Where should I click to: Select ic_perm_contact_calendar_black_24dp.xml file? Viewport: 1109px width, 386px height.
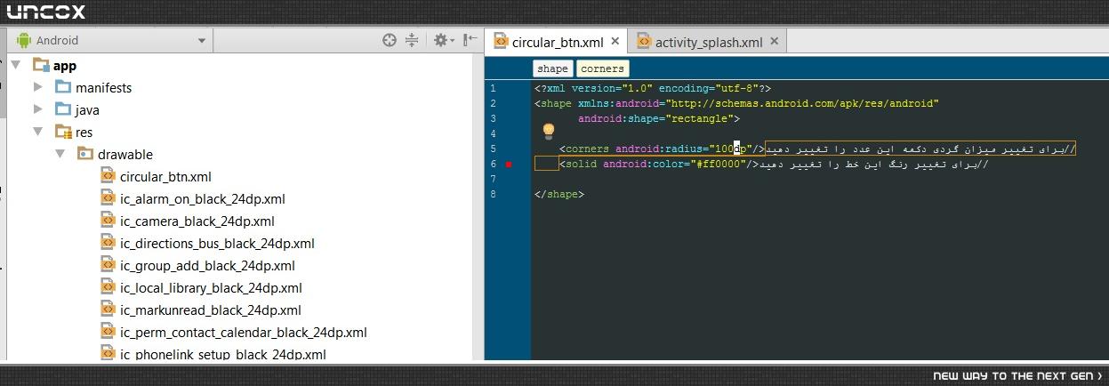[x=243, y=333]
